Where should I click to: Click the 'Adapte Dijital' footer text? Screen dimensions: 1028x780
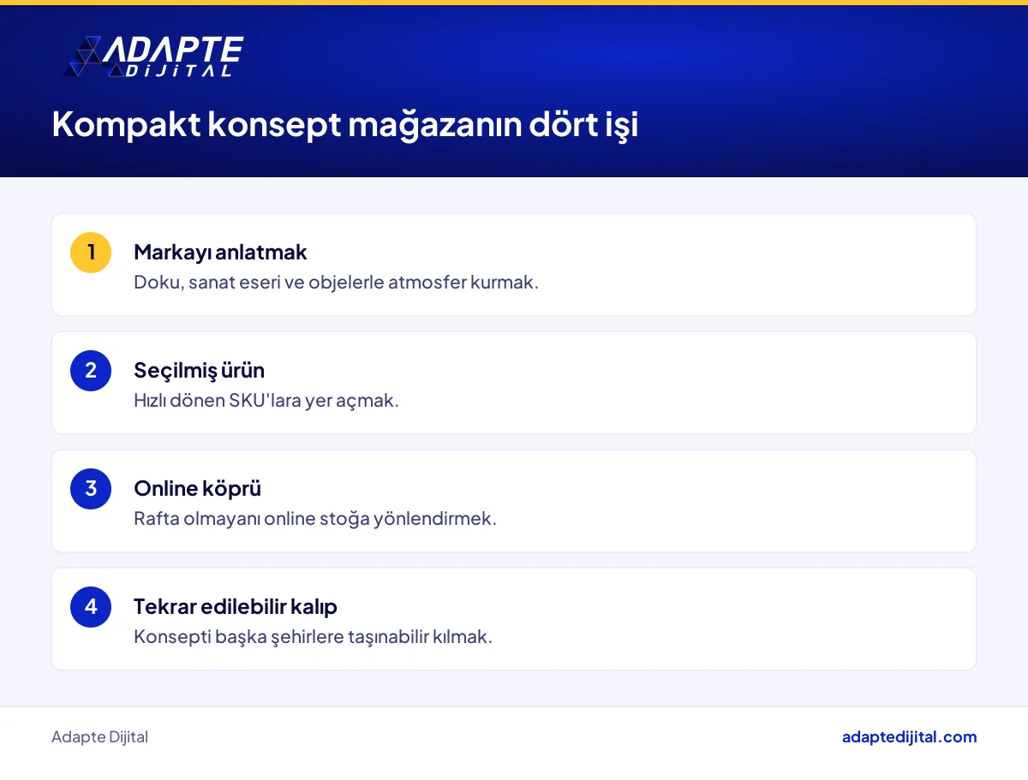point(99,737)
